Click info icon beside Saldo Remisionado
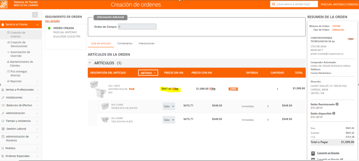 click(x=337, y=104)
